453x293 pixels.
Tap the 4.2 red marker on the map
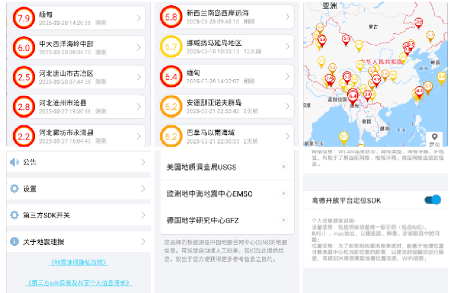[x=419, y=92]
